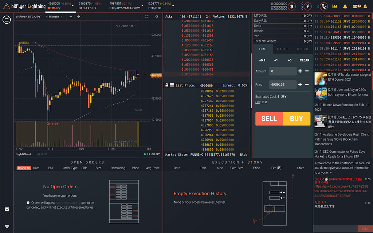Zoom out the chart with minus

pyautogui.click(x=71, y=17)
